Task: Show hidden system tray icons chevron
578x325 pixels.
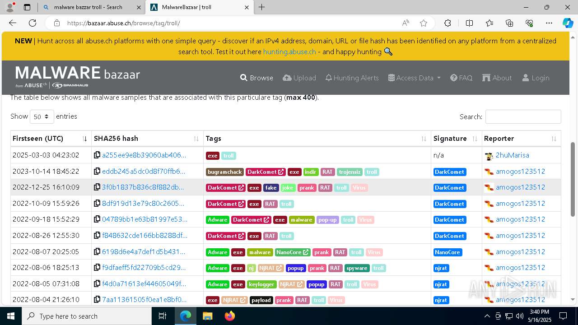Action: [487, 316]
